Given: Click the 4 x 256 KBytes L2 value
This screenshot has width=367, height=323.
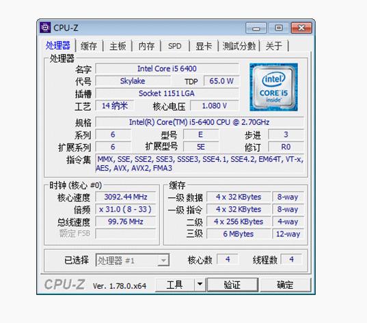Looking at the screenshot, I should tap(239, 221).
